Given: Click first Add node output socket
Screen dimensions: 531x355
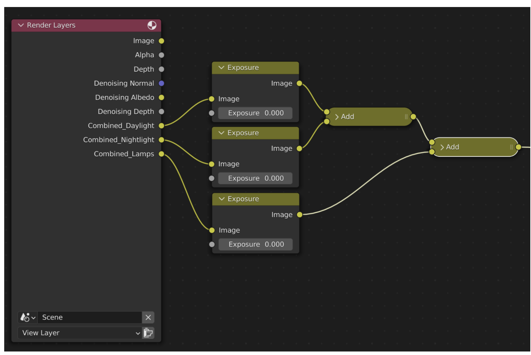Looking at the screenshot, I should (413, 116).
